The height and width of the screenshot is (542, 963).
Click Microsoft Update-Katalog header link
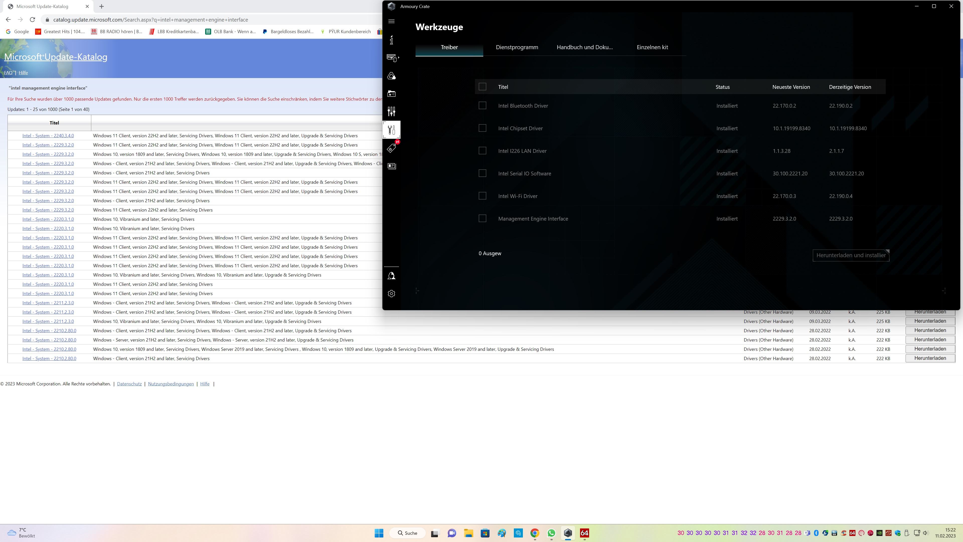coord(56,57)
